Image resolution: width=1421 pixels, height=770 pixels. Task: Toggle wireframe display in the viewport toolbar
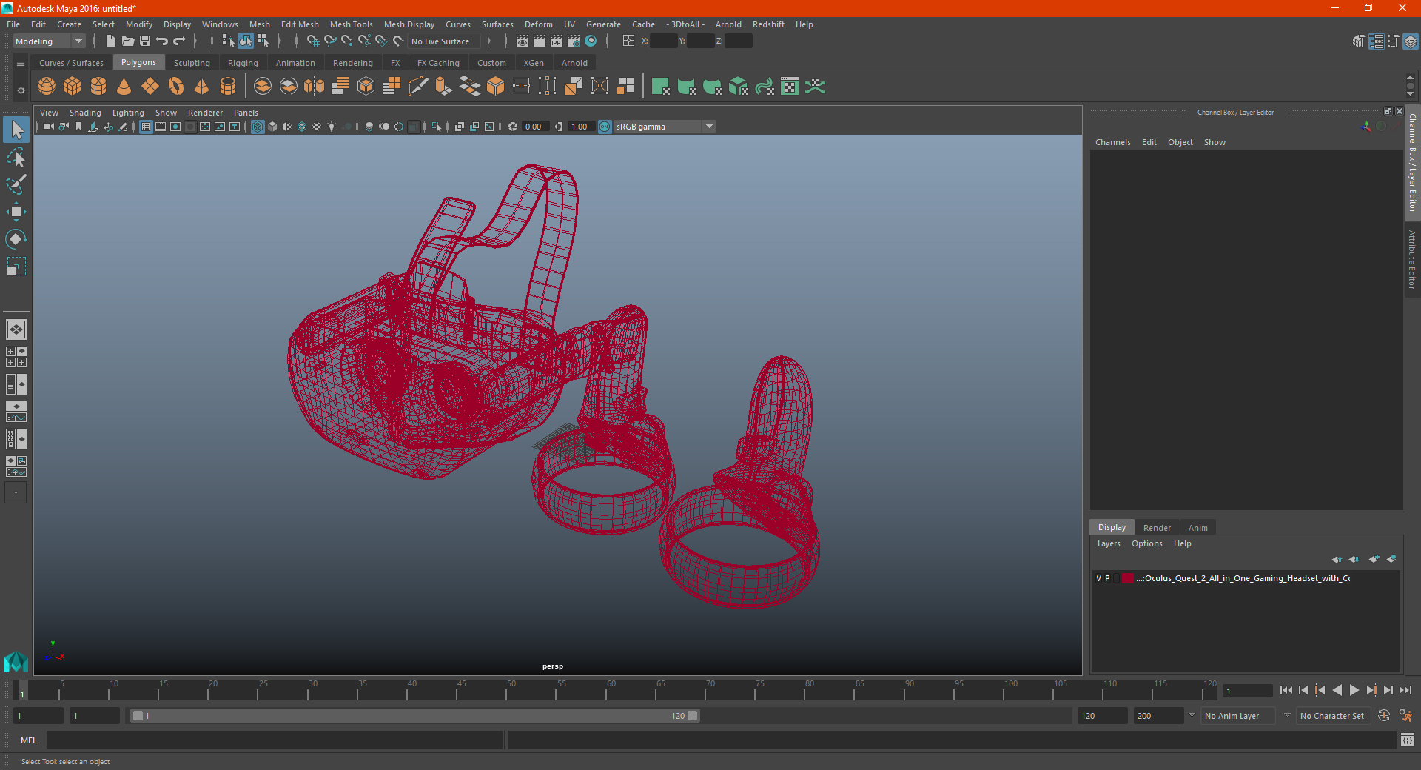258,127
